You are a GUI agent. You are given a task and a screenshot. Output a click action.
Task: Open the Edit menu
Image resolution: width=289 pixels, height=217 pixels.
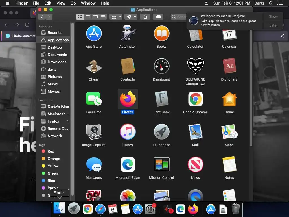(47, 3)
